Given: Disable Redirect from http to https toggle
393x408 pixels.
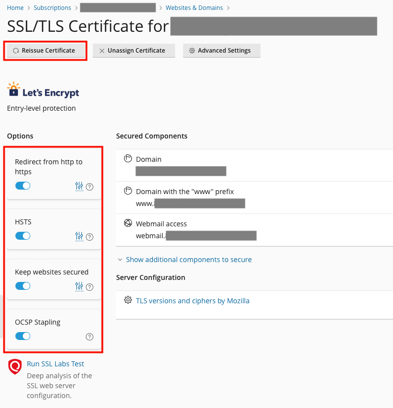Looking at the screenshot, I should 23,186.
